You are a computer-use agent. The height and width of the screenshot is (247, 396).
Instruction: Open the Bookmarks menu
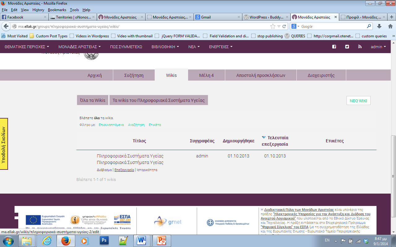(x=57, y=10)
